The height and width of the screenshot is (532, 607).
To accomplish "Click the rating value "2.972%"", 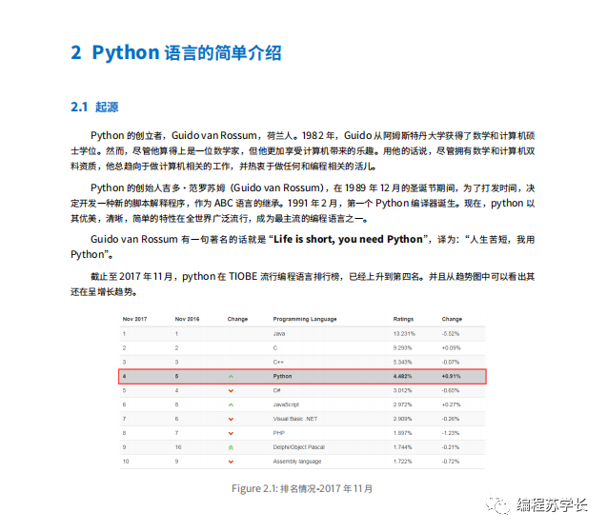I will pyautogui.click(x=402, y=404).
